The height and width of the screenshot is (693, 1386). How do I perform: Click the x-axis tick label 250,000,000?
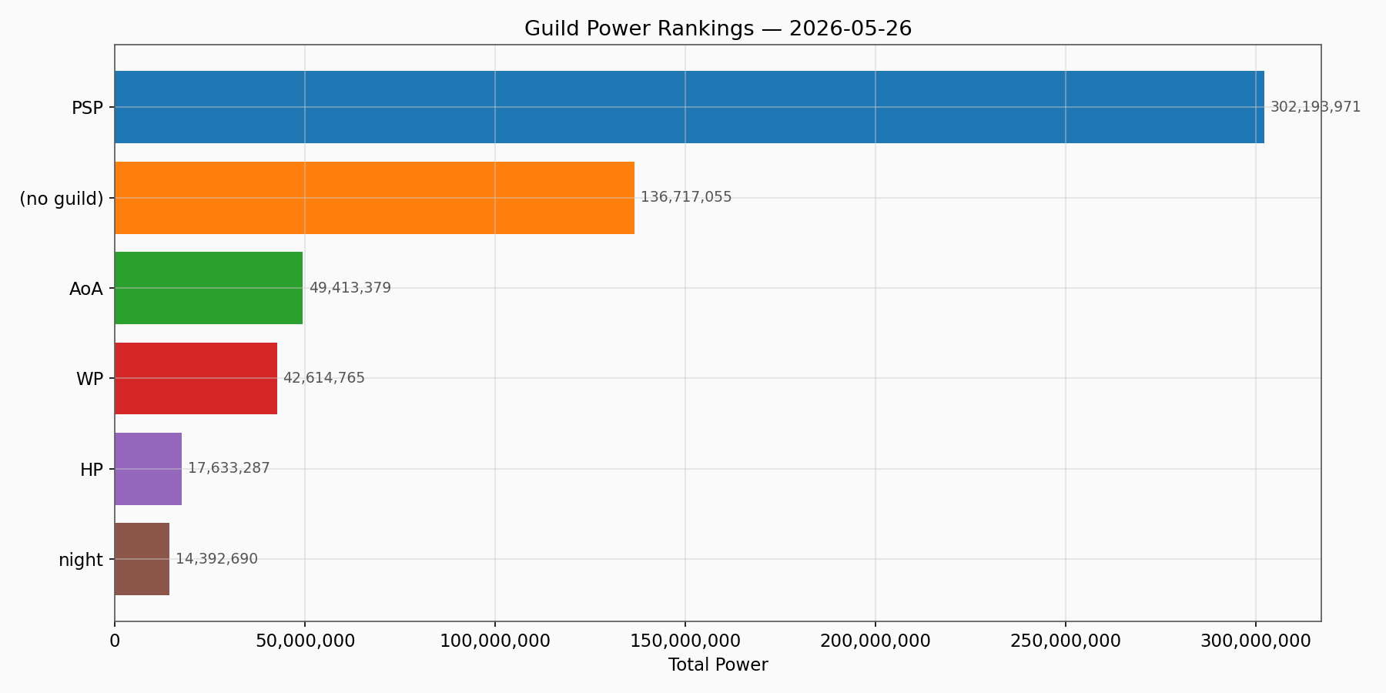[1066, 641]
